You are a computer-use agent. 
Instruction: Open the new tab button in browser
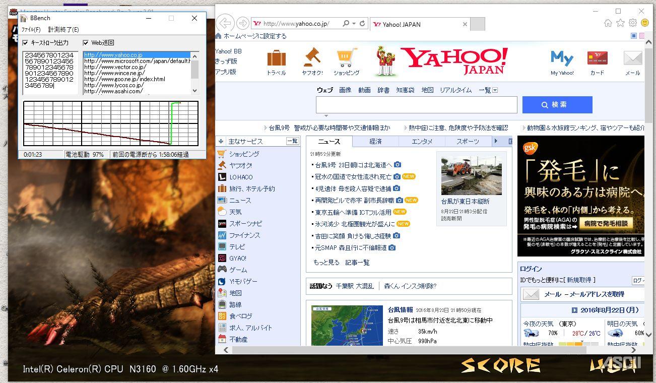(x=478, y=24)
